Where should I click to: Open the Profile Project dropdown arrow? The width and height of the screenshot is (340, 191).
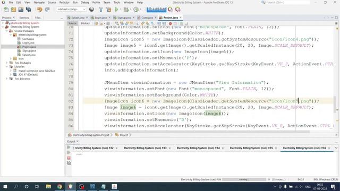click(x=140, y=10)
